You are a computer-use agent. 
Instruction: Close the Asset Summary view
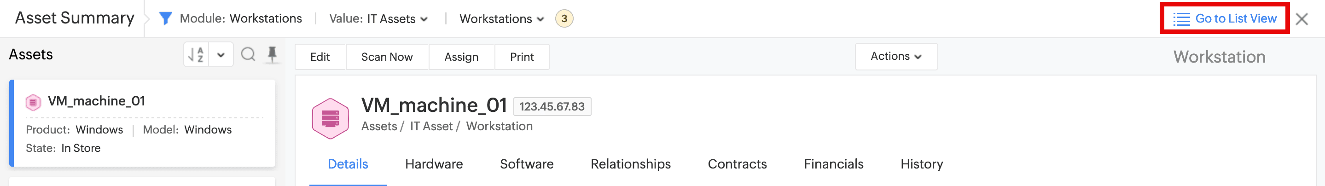(x=1302, y=19)
